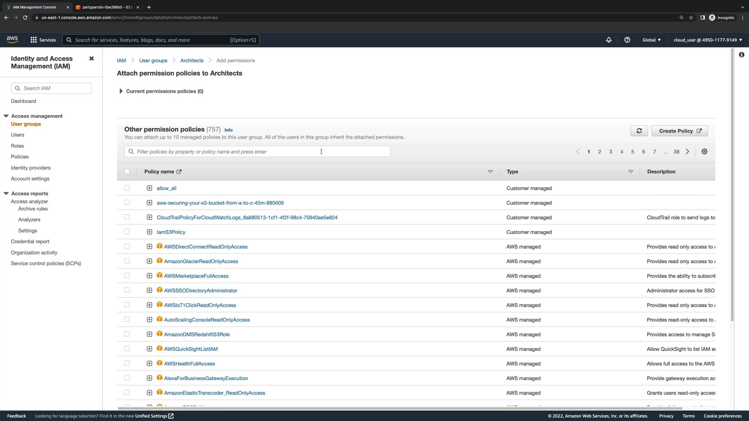Expand AWSMarketplaceFullAccess policy details plus icon
749x421 pixels.
149,276
